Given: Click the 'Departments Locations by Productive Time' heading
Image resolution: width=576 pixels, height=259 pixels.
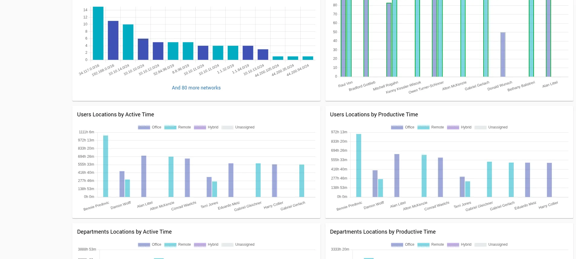Looking at the screenshot, I should (383, 232).
